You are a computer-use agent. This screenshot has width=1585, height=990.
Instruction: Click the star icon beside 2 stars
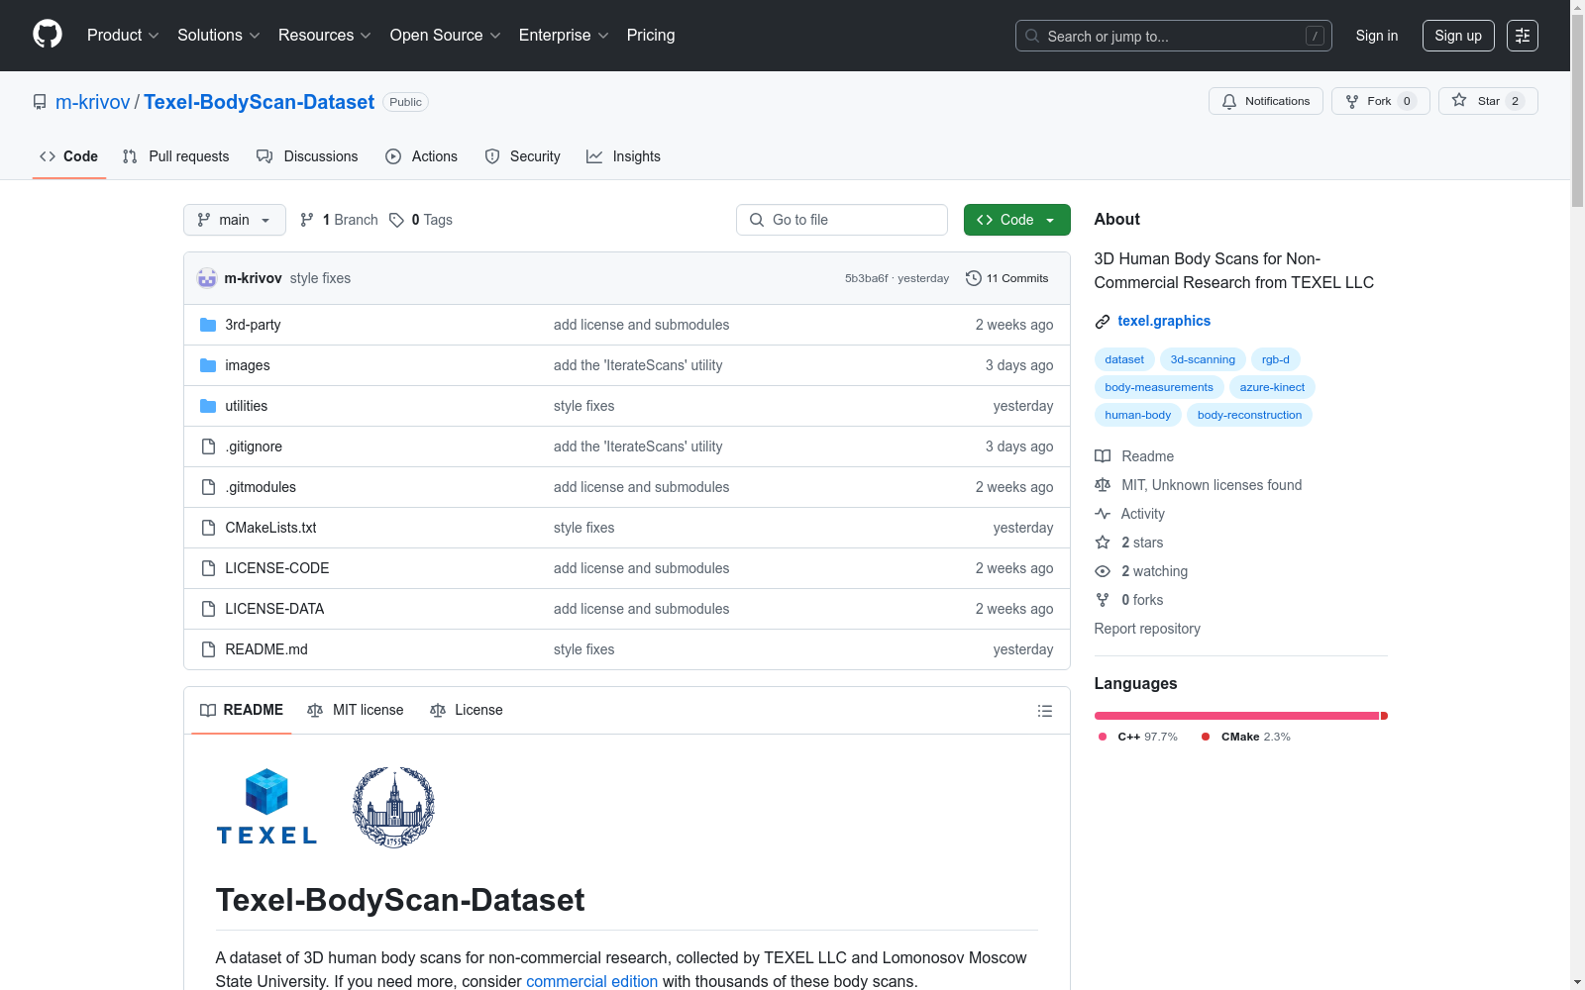pos(1103,543)
